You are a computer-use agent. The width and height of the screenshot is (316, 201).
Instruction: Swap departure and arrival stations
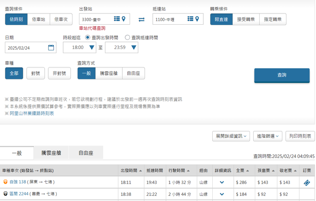click(141, 19)
